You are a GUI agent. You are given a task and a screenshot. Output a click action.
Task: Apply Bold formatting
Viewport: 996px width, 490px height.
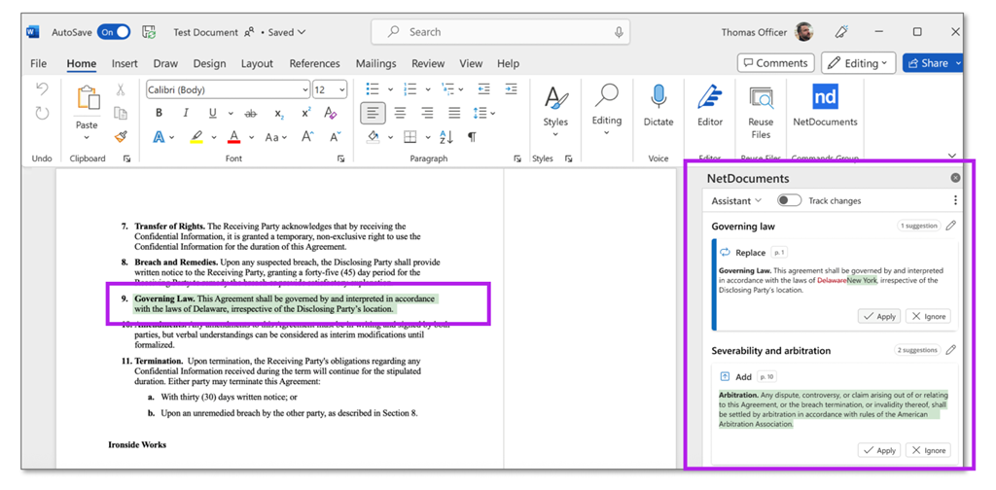click(x=159, y=113)
